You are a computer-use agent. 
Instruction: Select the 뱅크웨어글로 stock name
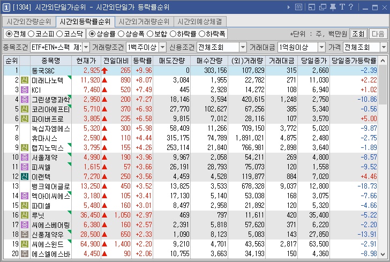(51, 186)
